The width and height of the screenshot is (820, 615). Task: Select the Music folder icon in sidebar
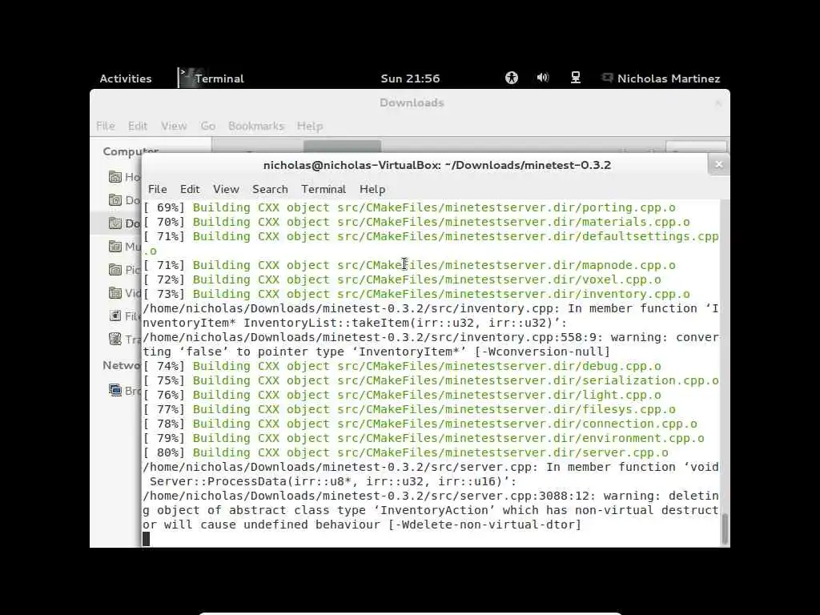coord(115,247)
